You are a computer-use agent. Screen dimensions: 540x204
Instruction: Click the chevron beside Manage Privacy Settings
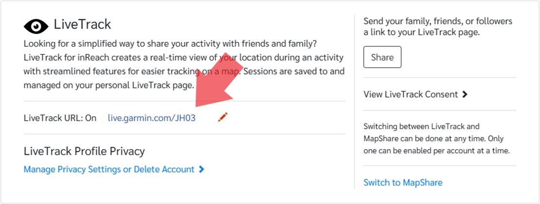point(202,170)
